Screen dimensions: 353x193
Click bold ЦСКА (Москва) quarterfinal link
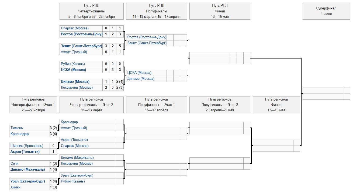click(x=73, y=70)
